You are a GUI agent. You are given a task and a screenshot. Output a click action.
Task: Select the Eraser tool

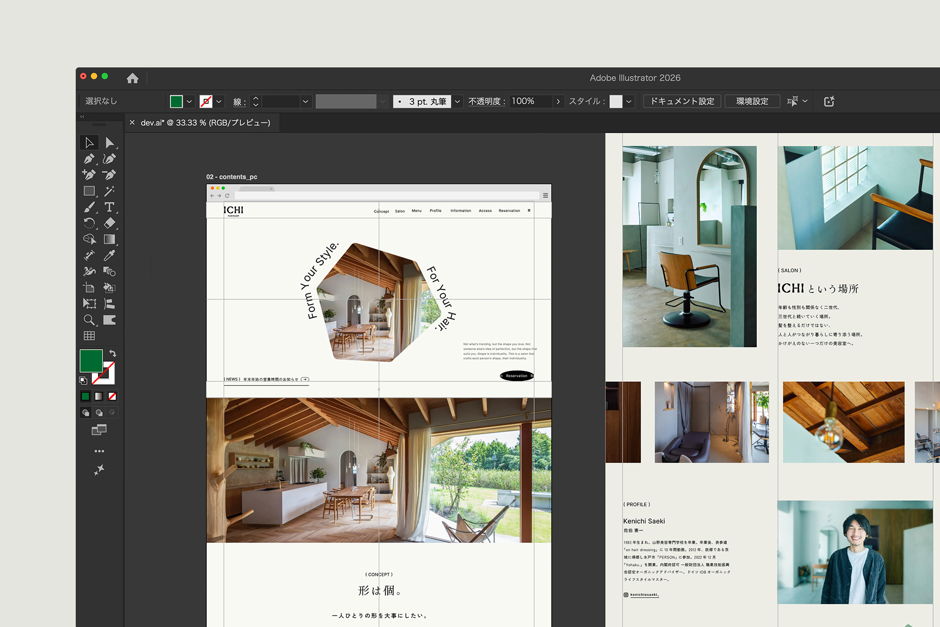pyautogui.click(x=110, y=223)
